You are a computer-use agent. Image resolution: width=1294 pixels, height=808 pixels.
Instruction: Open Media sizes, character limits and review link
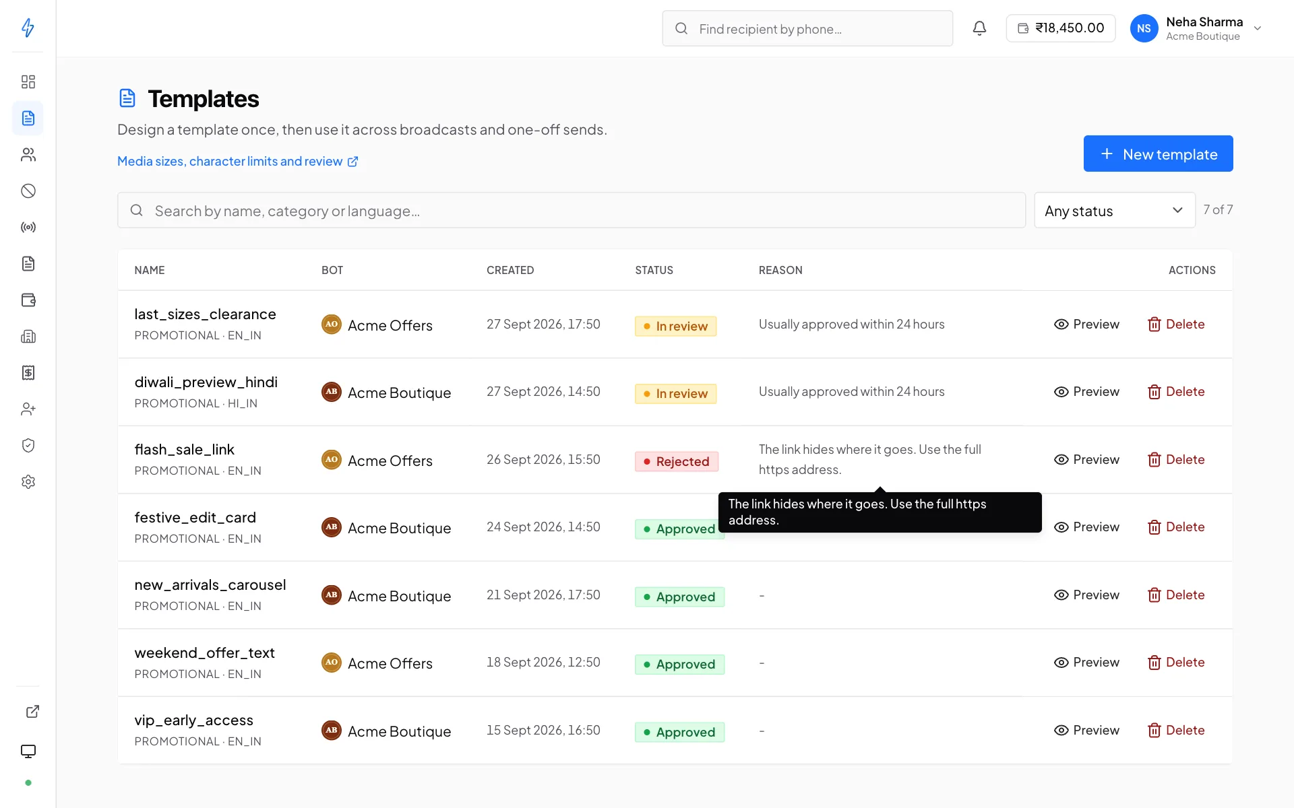[237, 162]
